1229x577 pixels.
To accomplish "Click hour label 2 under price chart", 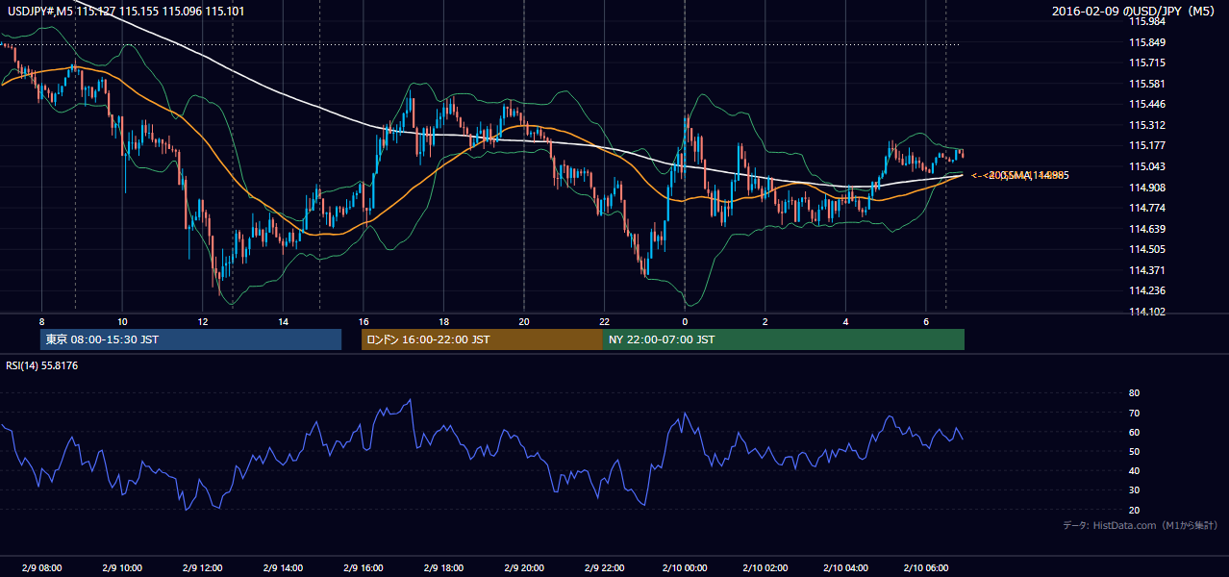I will coord(765,321).
